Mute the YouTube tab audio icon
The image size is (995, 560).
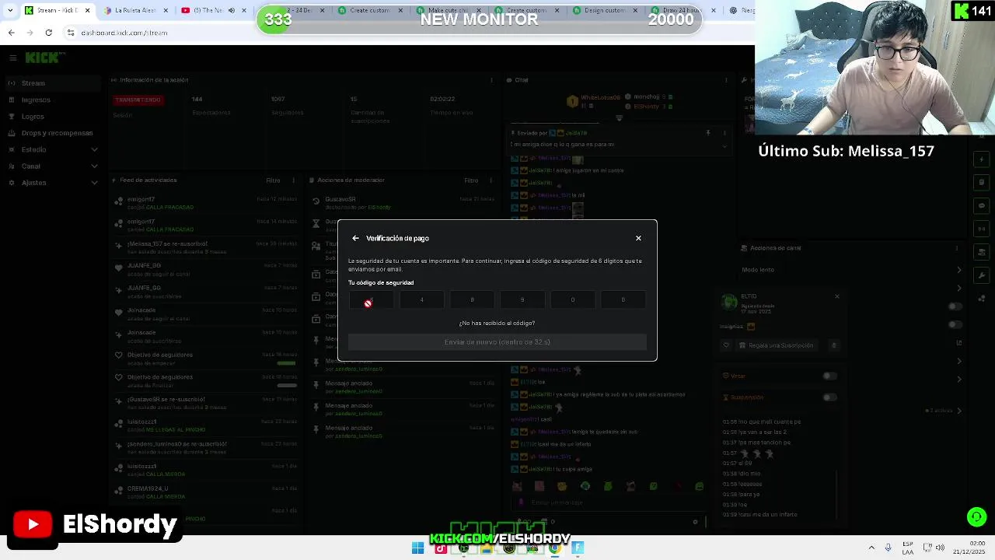(231, 11)
